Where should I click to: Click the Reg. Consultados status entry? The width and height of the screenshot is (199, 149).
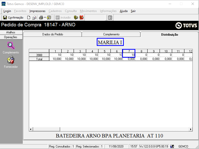62,146
